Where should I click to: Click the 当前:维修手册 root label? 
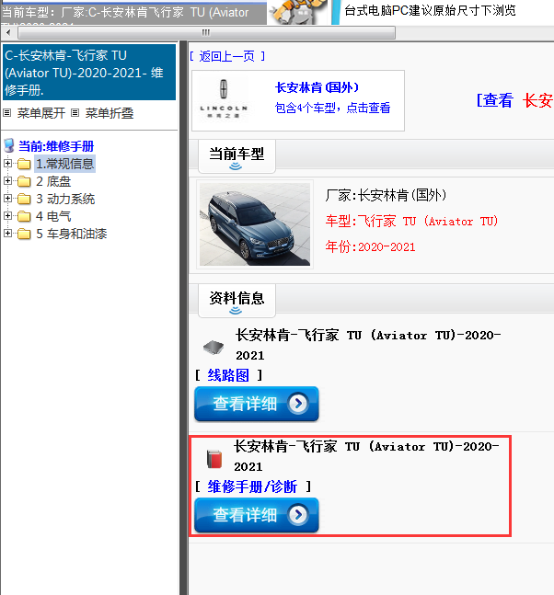[56, 146]
